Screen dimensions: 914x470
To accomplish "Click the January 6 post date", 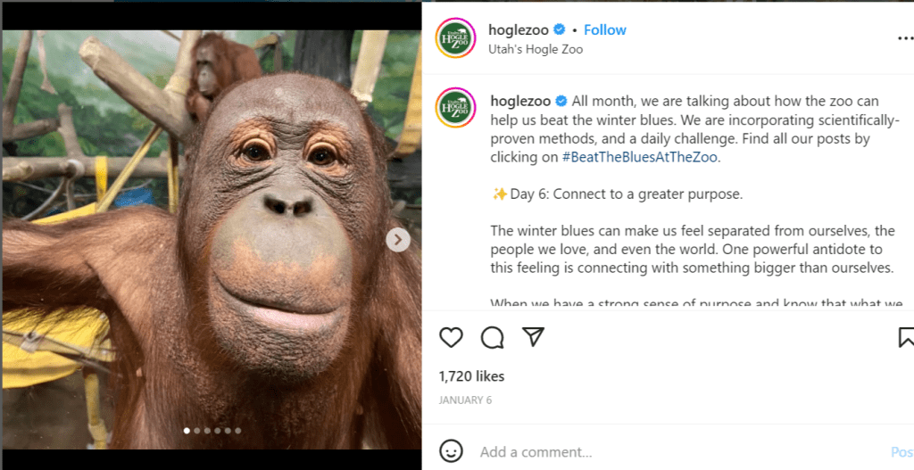I will coord(465,400).
